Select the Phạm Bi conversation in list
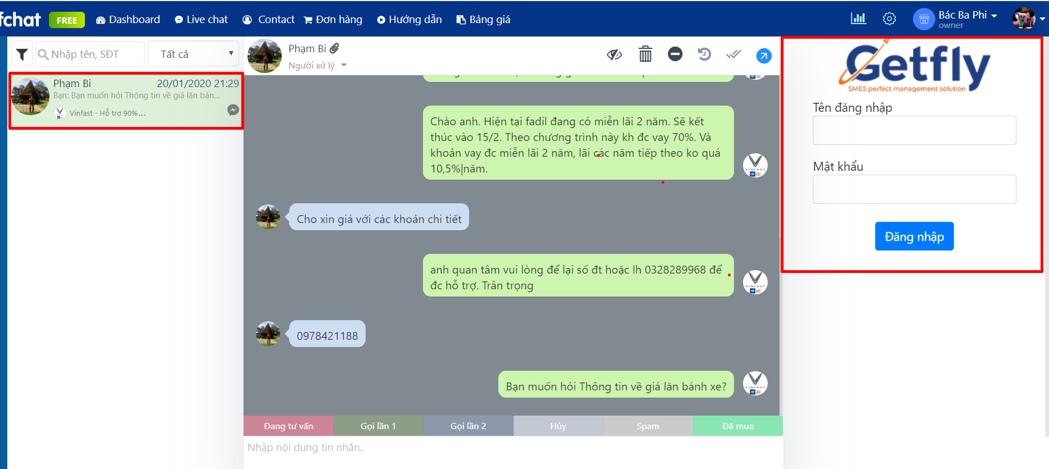This screenshot has height=469, width=1049. coord(126,101)
